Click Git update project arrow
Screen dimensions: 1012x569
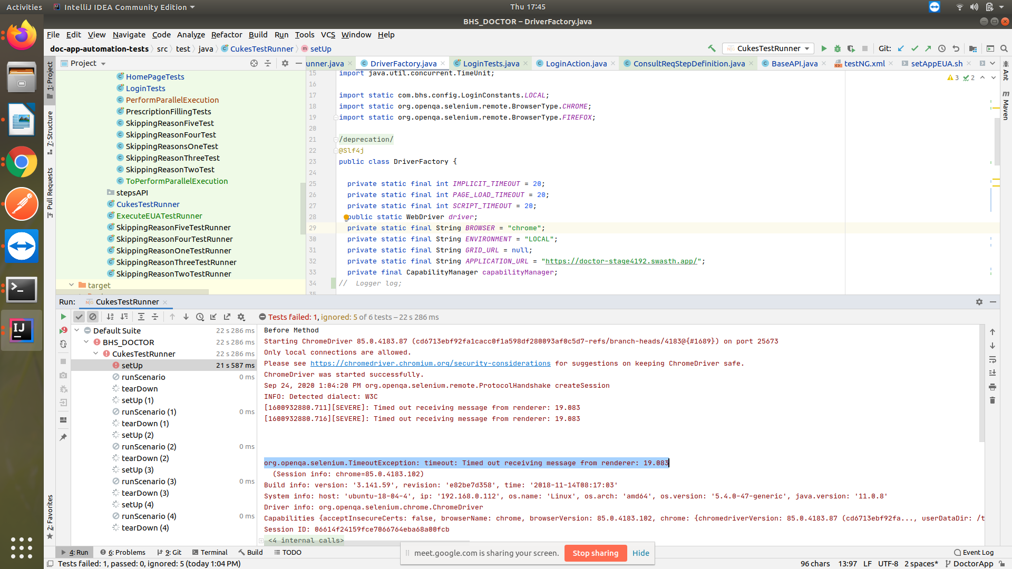coord(901,48)
